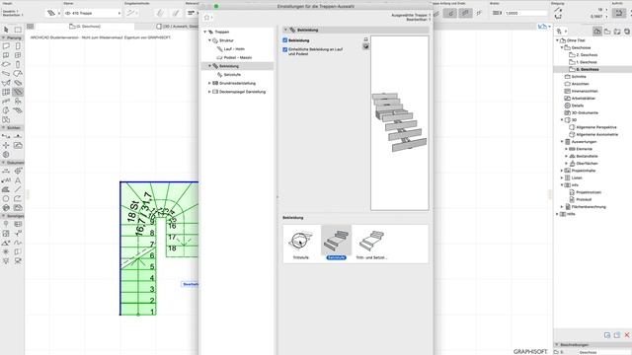Select the Railing tool in toolbox
The height and width of the screenshot is (355, 632).
[x=6, y=102]
